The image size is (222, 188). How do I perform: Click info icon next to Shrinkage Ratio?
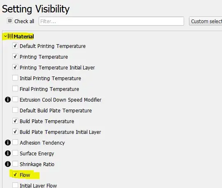point(8,164)
